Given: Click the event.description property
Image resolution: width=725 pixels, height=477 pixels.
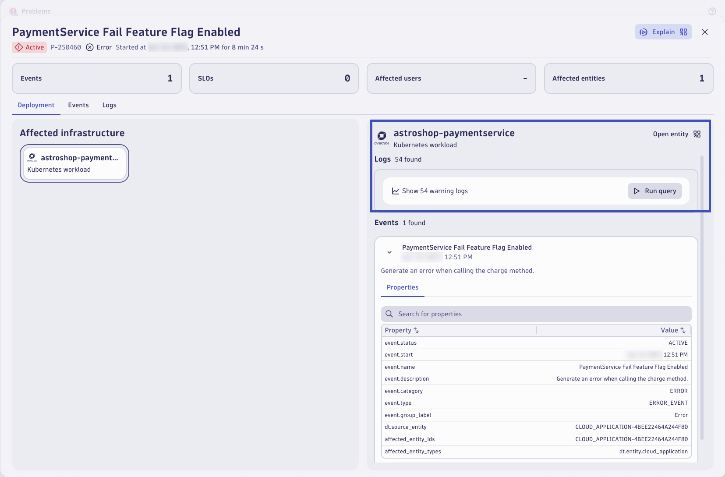Looking at the screenshot, I should click(407, 379).
